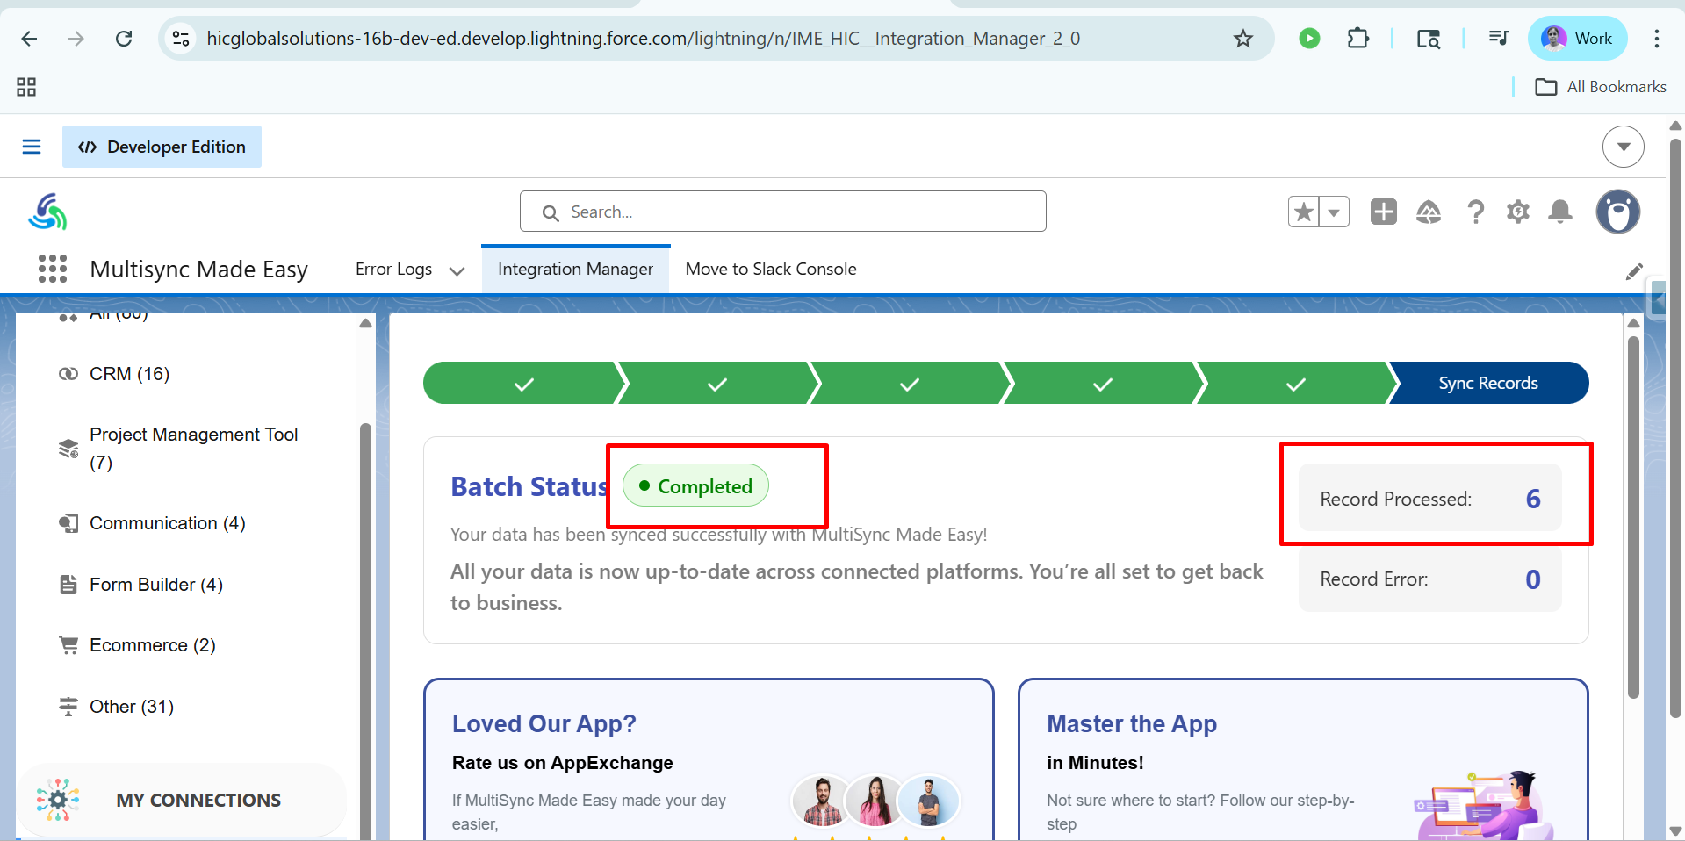Open the All Bookmarks folder
1685x841 pixels.
tap(1600, 87)
